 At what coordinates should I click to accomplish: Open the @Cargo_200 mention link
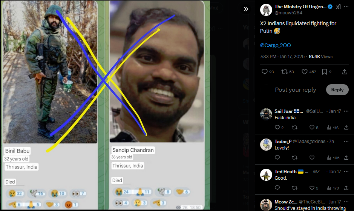click(x=275, y=45)
